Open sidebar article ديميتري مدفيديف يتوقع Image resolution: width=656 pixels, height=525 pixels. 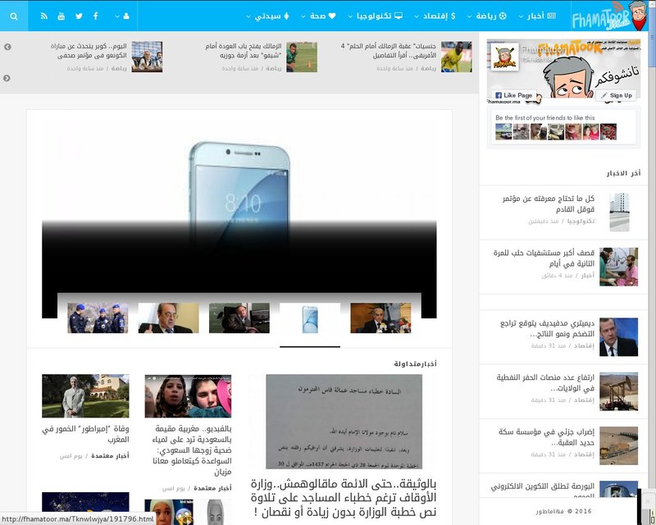(547, 328)
